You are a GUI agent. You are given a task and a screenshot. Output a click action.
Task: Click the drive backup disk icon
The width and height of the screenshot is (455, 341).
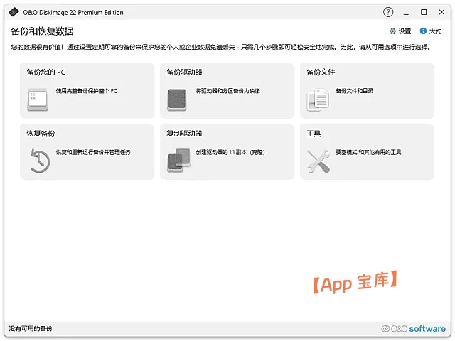tap(176, 99)
